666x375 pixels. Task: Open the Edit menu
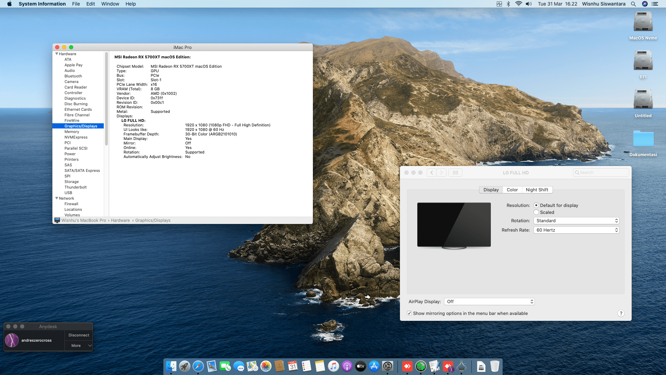coord(91,4)
